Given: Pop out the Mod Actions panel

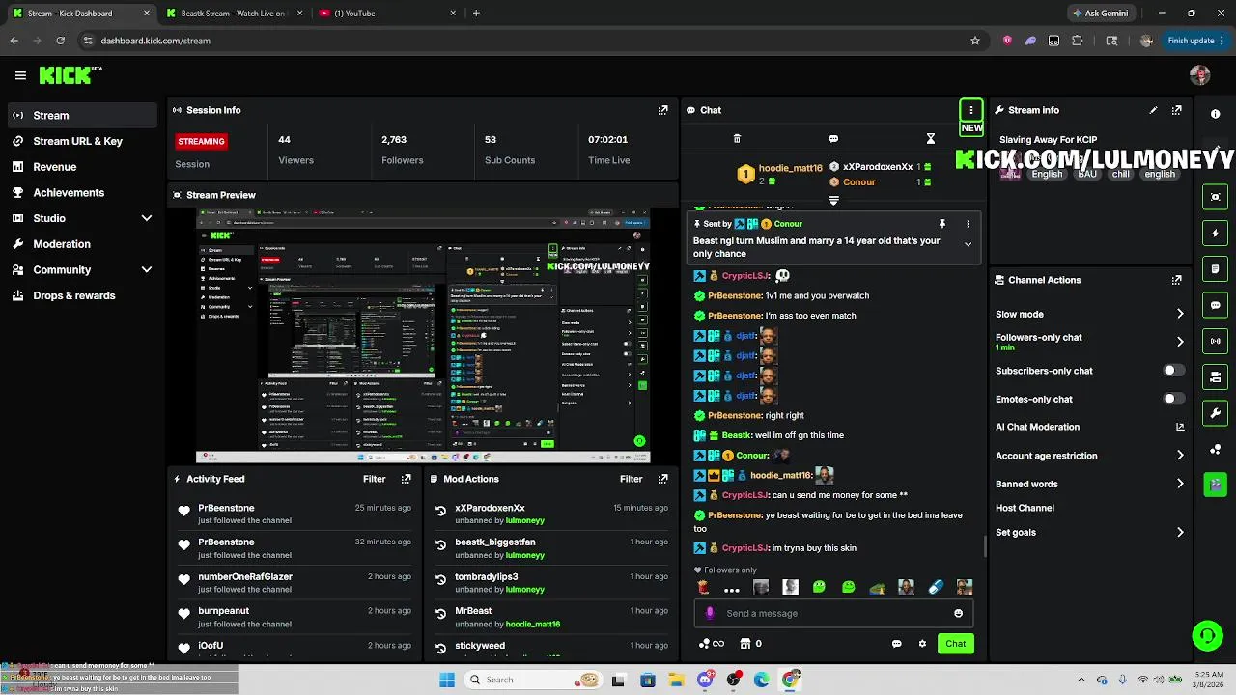Looking at the screenshot, I should [x=662, y=479].
